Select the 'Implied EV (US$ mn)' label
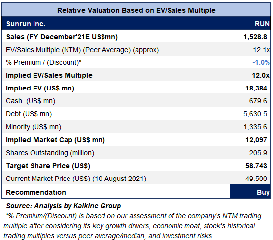 [40, 89]
